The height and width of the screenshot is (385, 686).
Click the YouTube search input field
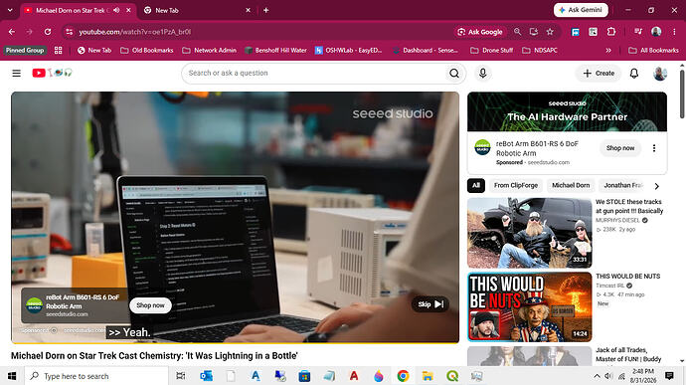point(315,74)
